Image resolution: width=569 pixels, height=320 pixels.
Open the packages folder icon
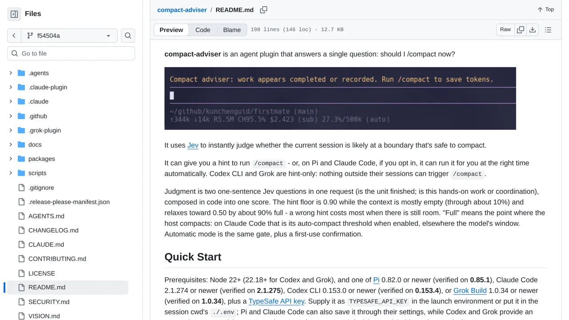point(21,159)
